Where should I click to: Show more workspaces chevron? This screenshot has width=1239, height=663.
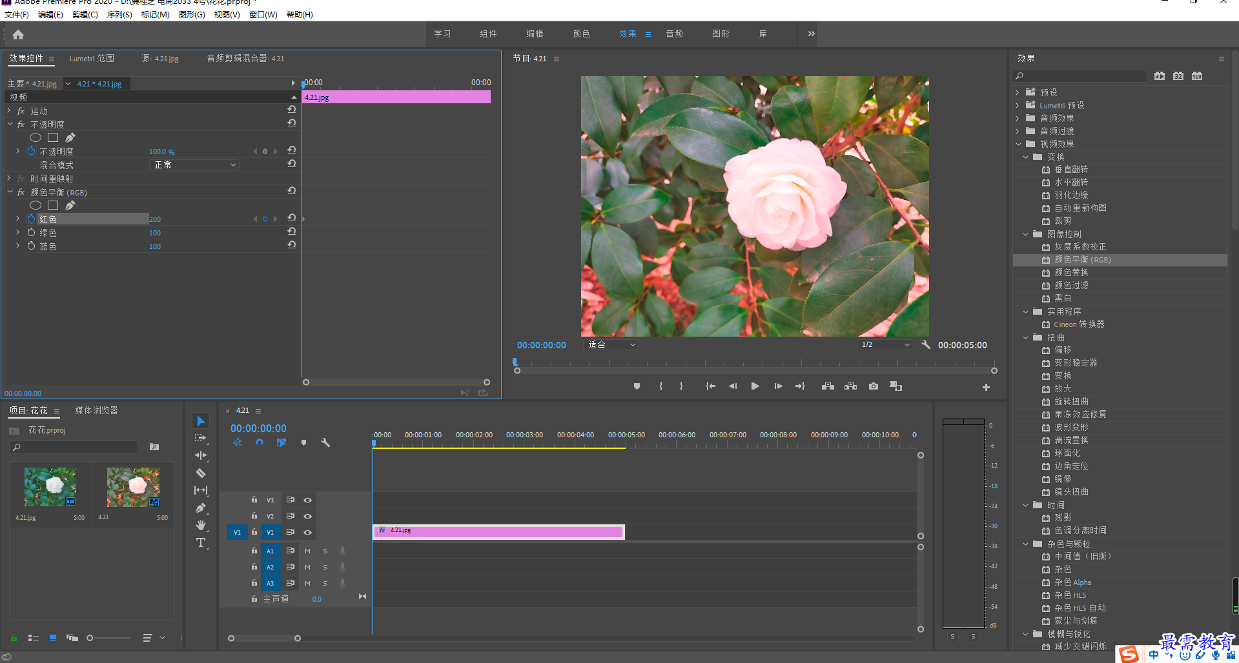click(x=811, y=34)
